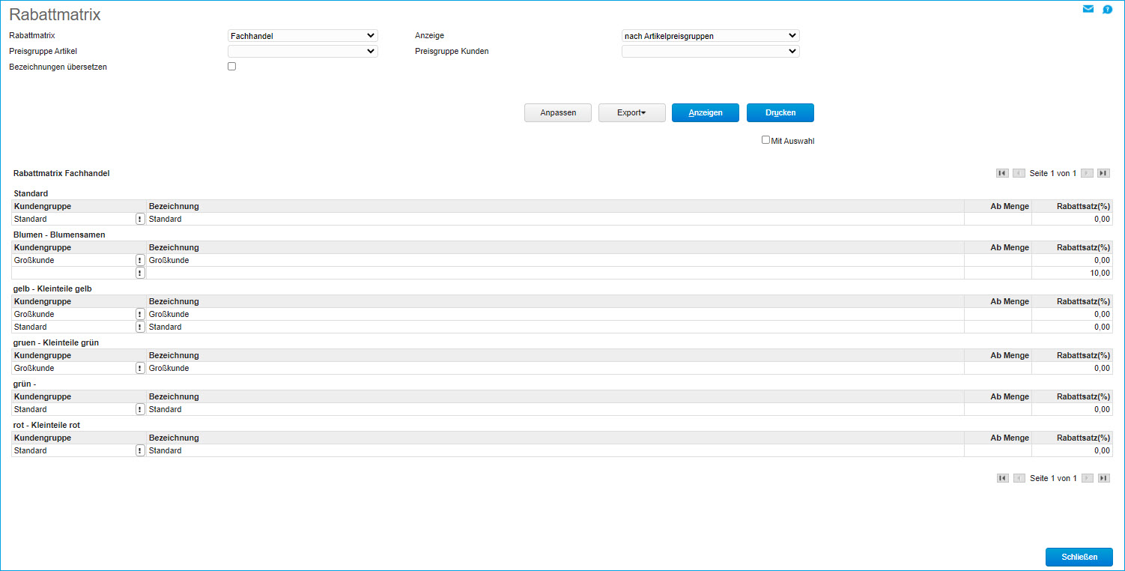Click the 10,00 Rabattsatz cell

[x=1071, y=273]
